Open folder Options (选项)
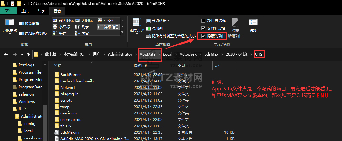The width and height of the screenshot is (342, 141). (x=253, y=26)
